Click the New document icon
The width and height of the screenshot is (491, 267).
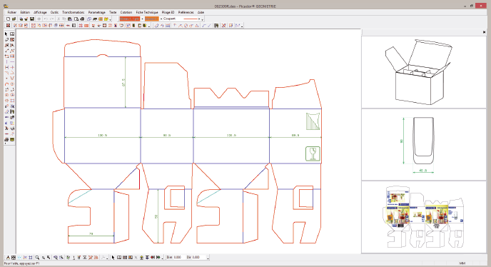tap(8, 19)
